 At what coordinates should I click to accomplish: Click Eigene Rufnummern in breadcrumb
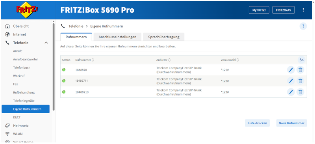pyautogui.click(x=107, y=26)
